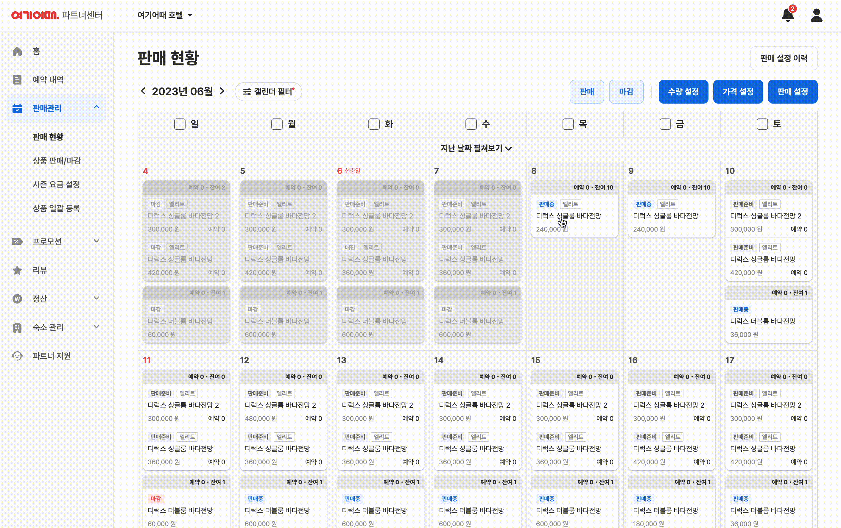The image size is (841, 528).
Task: Click the home icon in sidebar
Action: pyautogui.click(x=17, y=51)
